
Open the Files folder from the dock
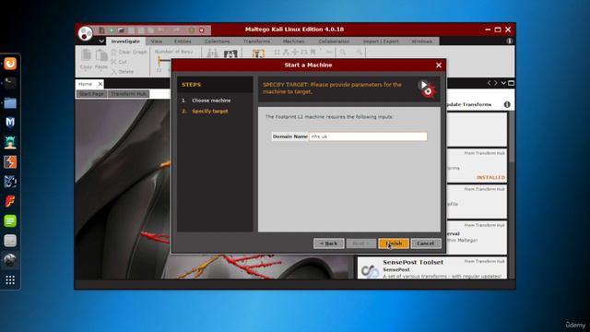pos(10,102)
